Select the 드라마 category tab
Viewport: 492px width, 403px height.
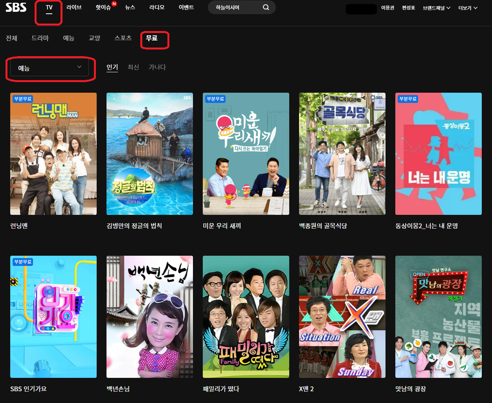[40, 38]
